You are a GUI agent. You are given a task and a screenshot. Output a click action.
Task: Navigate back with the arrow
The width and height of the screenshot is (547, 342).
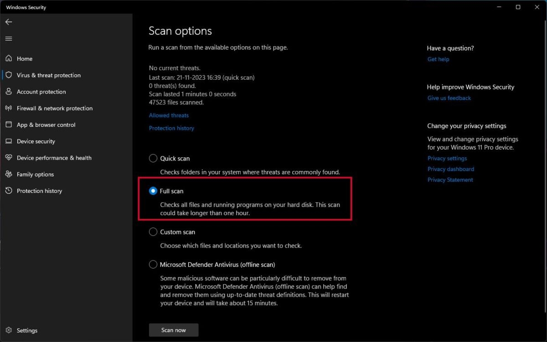(x=8, y=21)
